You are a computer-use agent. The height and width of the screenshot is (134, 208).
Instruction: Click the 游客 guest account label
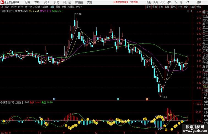199,2
